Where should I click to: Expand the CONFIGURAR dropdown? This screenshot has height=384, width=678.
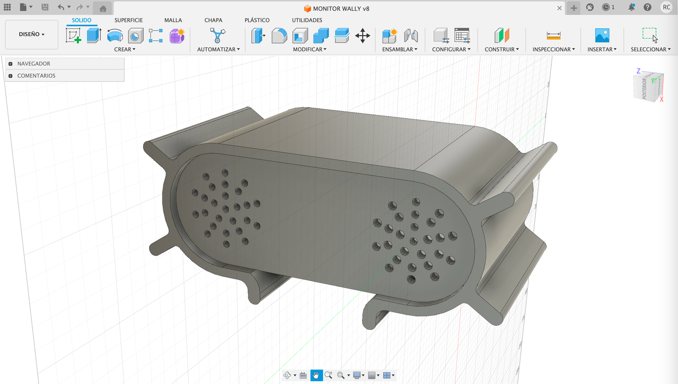(x=451, y=49)
